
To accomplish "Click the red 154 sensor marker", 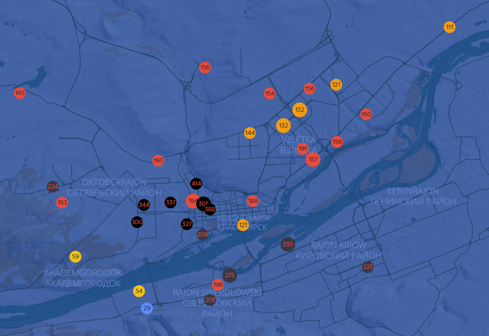I will pos(270,94).
